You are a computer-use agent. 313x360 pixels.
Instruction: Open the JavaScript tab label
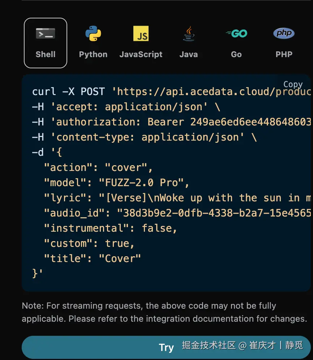point(141,55)
